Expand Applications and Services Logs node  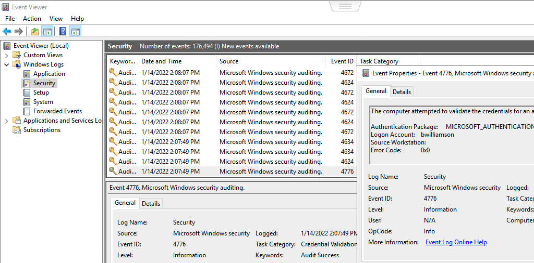(6, 121)
